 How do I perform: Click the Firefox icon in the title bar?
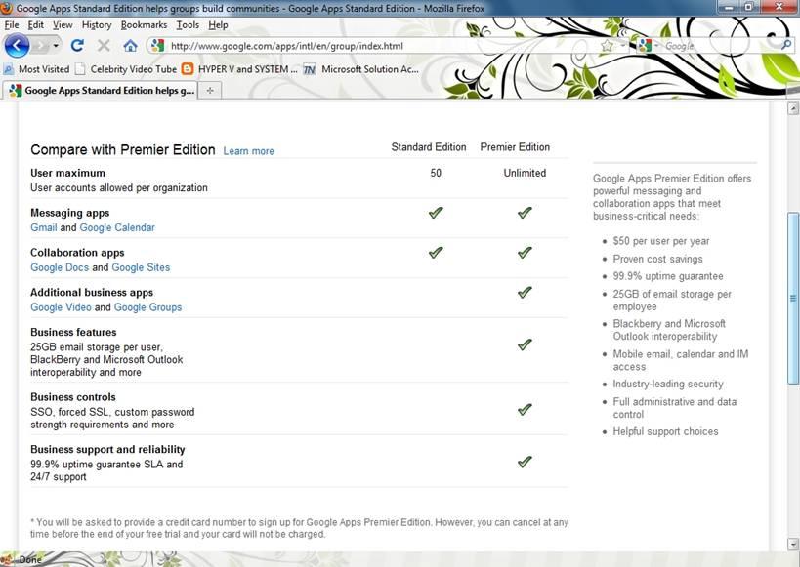pyautogui.click(x=7, y=8)
